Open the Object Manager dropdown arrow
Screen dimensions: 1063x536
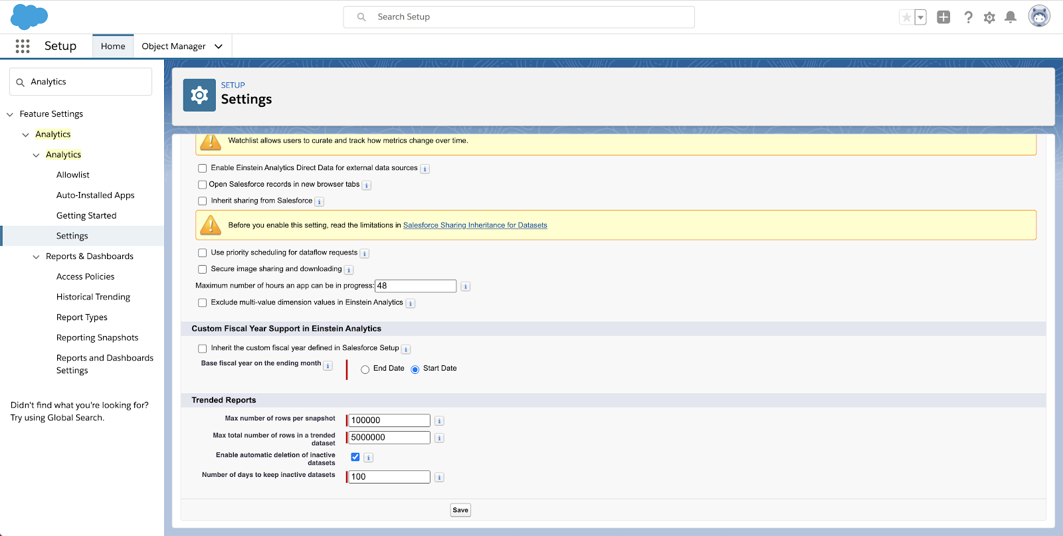coord(219,46)
